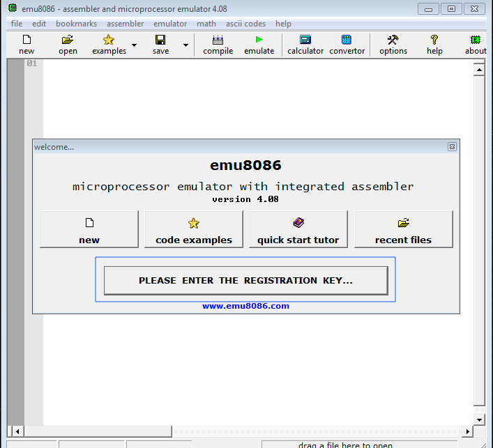Open the bookmarks menu
The height and width of the screenshot is (448, 493).
76,24
